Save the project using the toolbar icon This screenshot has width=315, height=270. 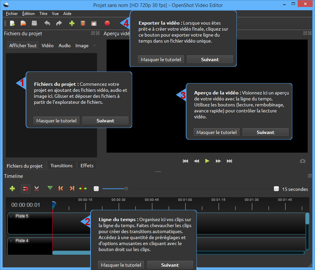tap(34, 23)
